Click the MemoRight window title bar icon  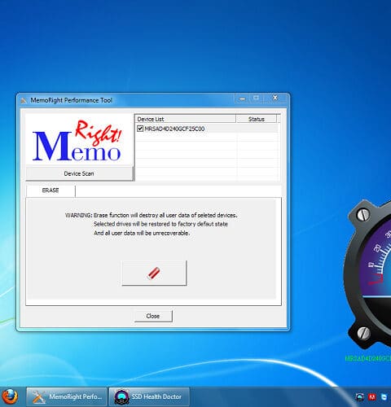pos(24,101)
